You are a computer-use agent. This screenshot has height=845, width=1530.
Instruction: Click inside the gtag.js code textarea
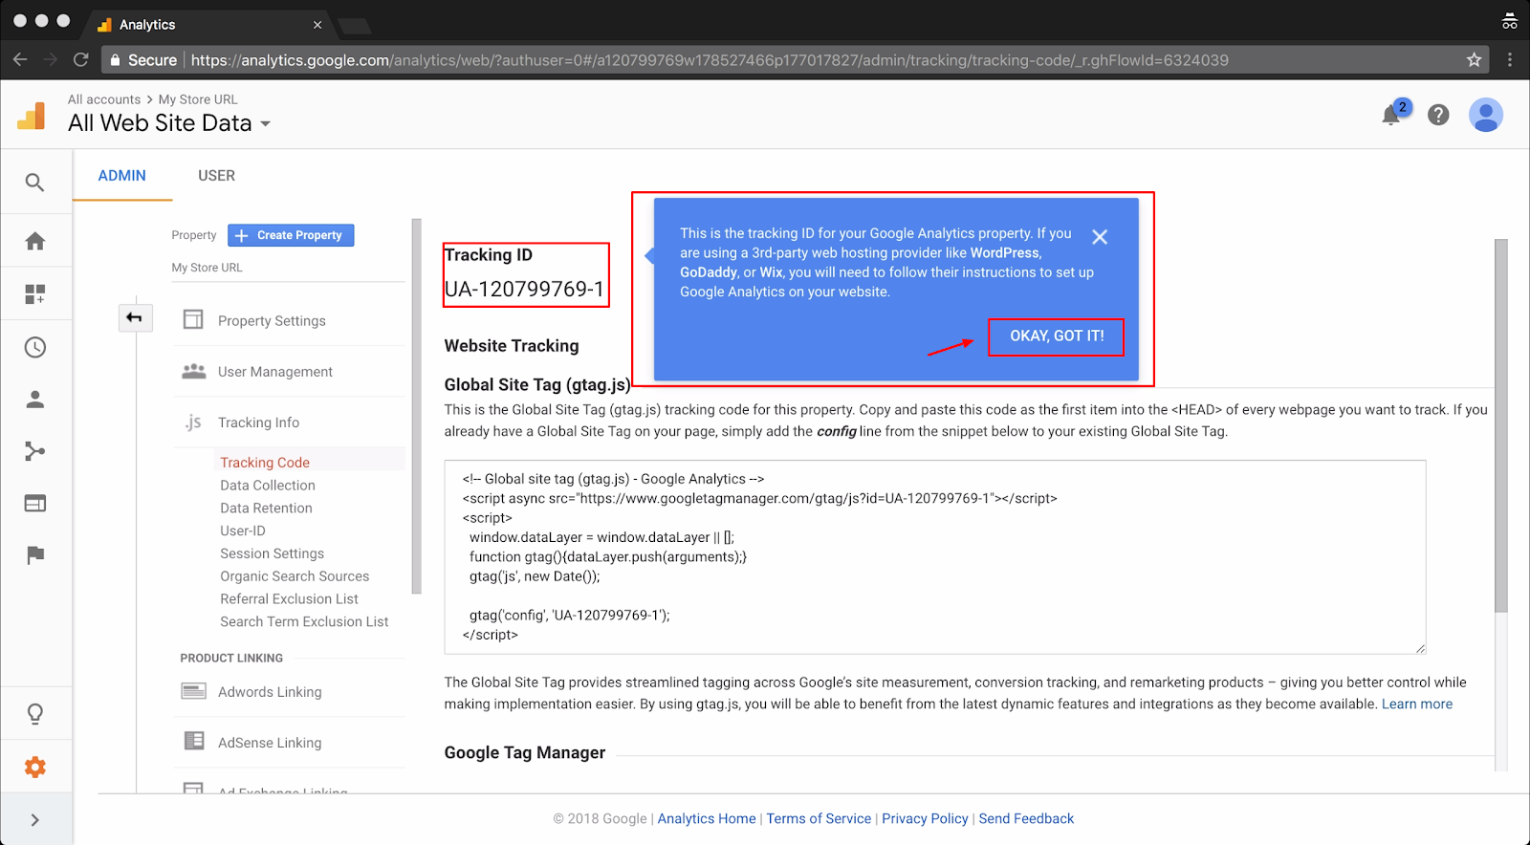point(935,557)
